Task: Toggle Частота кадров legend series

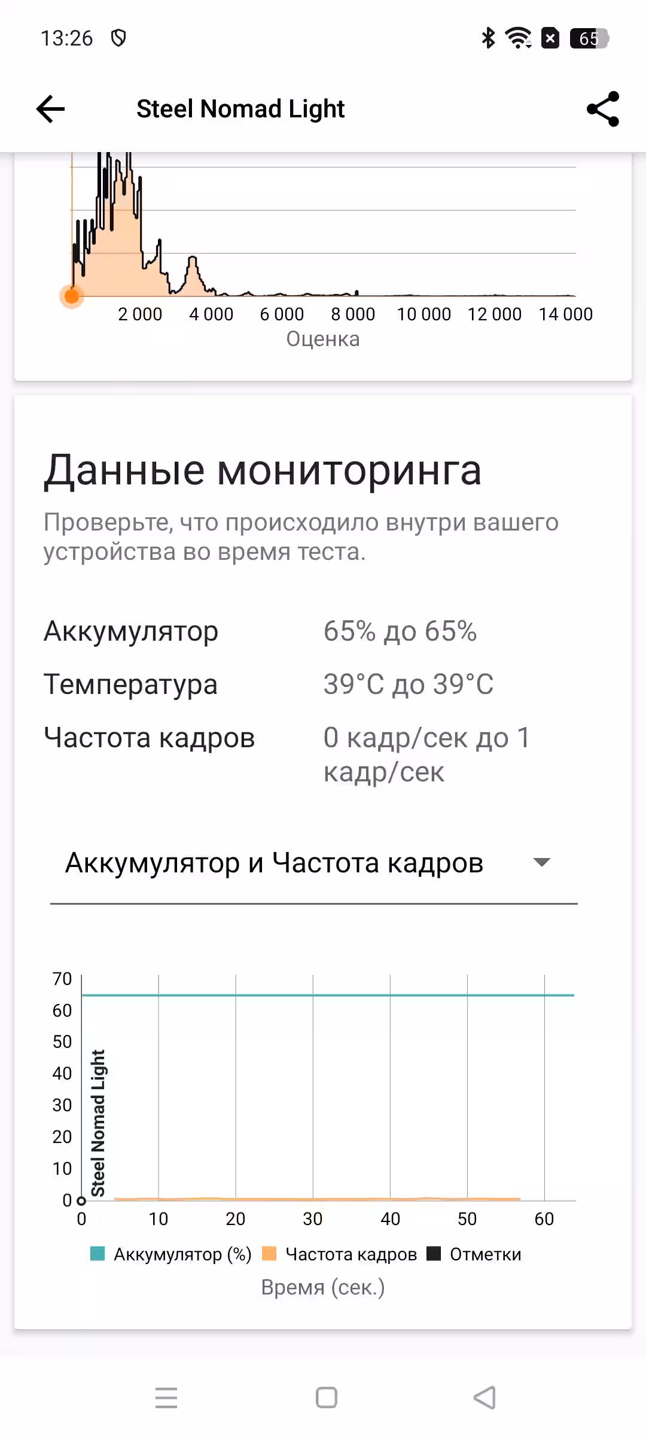Action: (x=340, y=1254)
